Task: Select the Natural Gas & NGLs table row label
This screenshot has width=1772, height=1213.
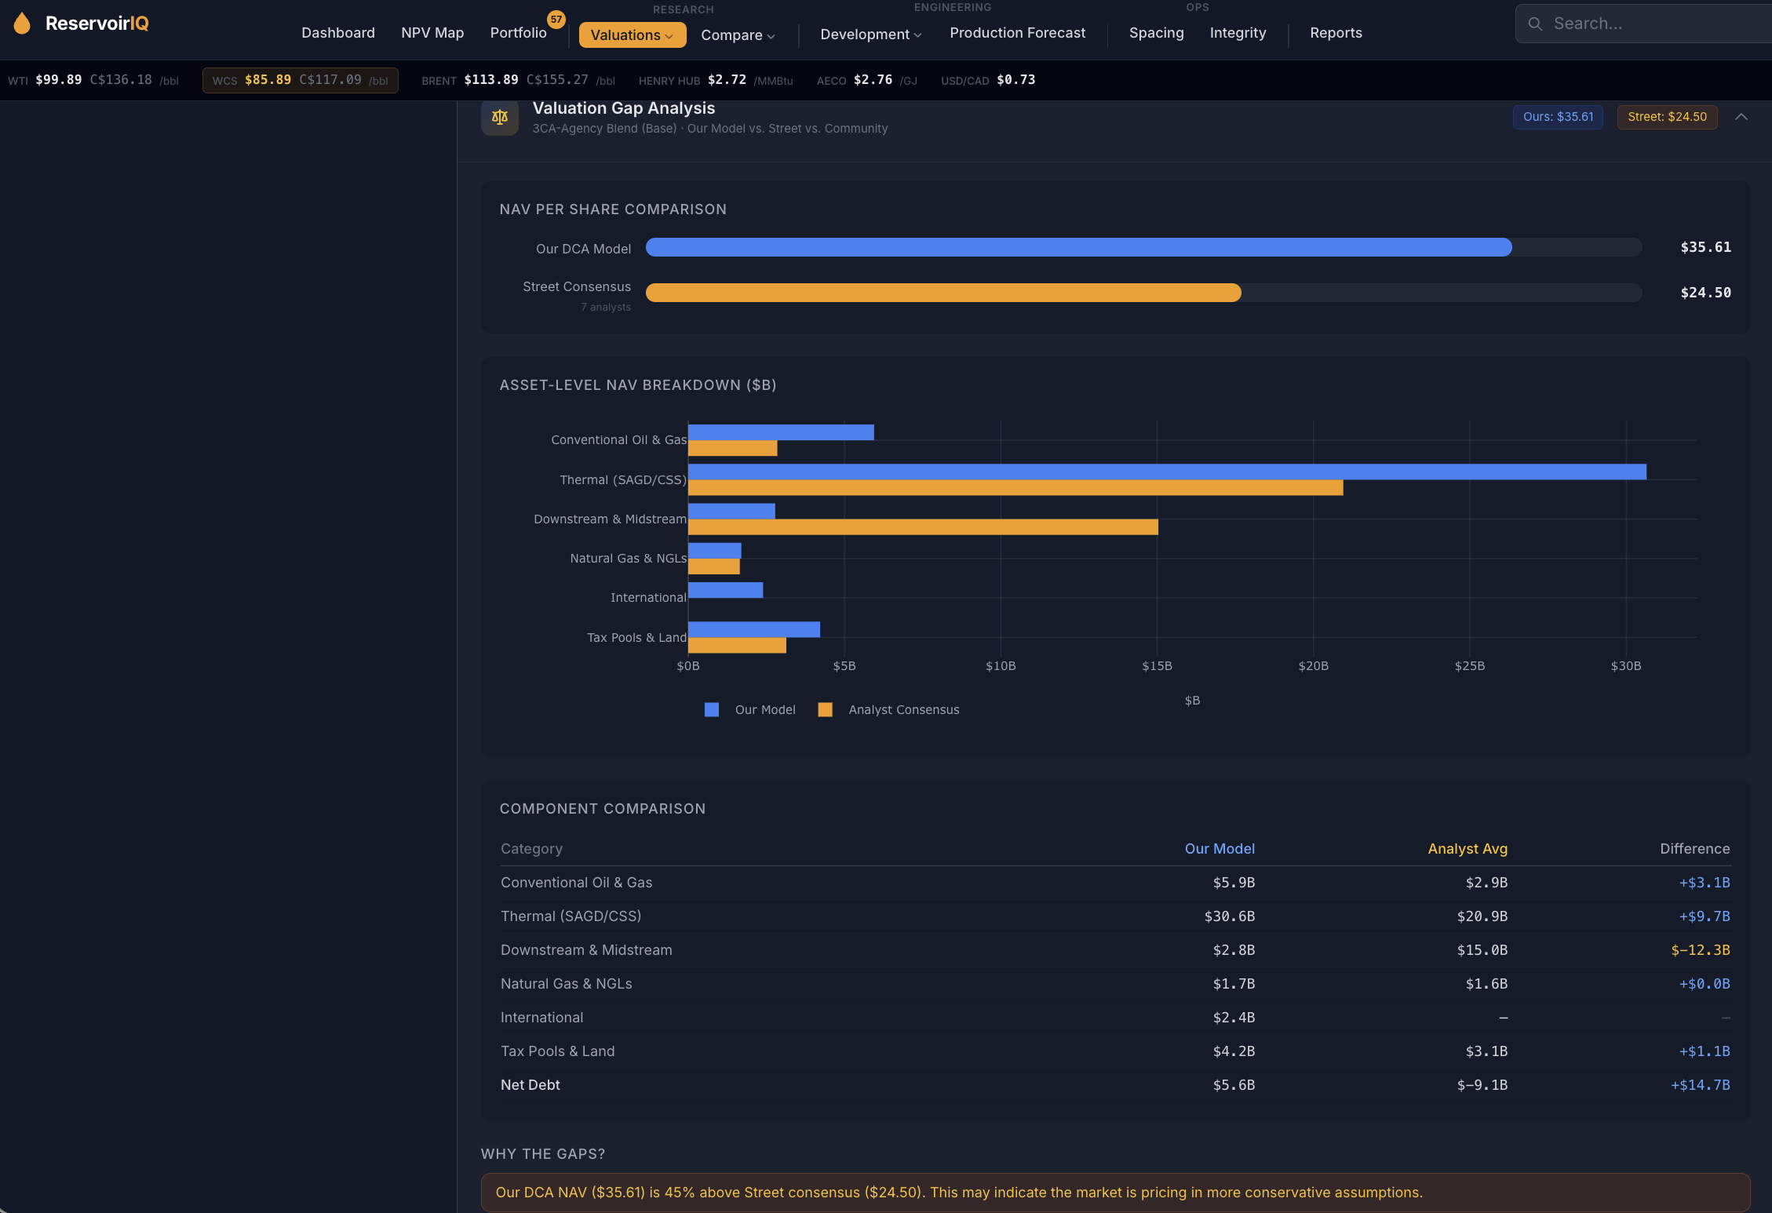Action: 566,983
